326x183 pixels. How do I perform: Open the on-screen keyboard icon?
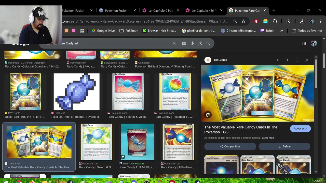click(184, 43)
